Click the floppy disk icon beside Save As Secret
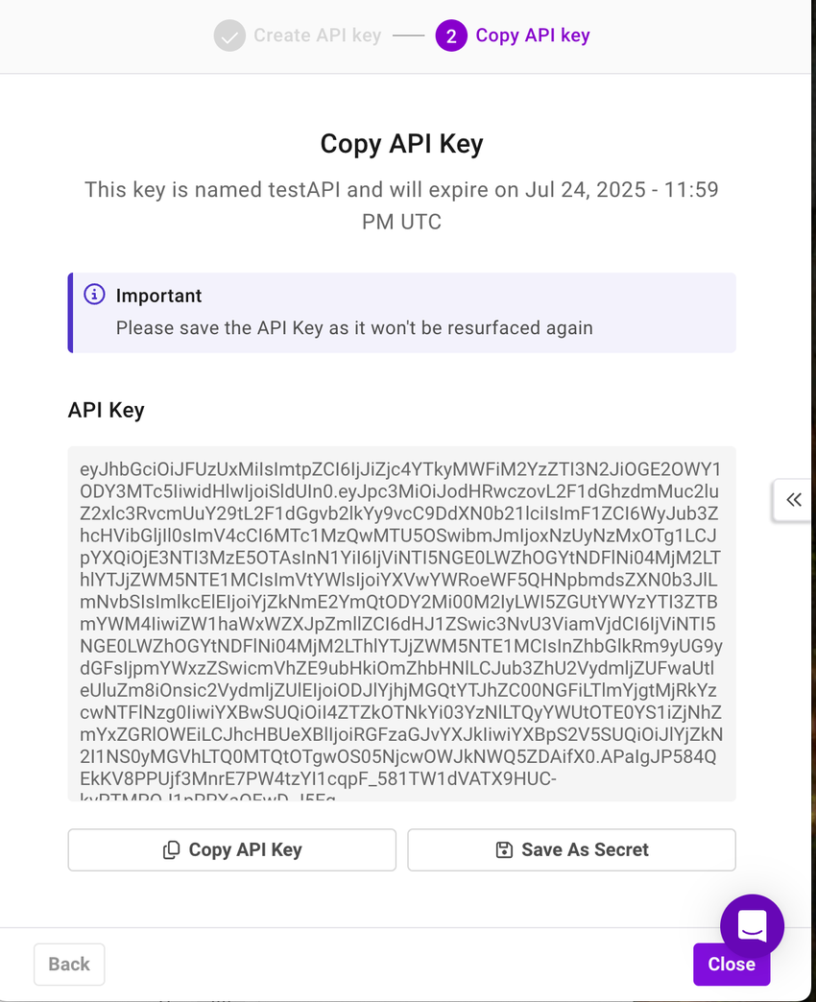This screenshot has height=1002, width=816. [504, 849]
